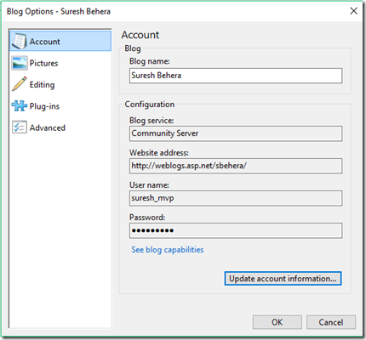Click the Website address field
Screen dimensions: 366x340
236,166
